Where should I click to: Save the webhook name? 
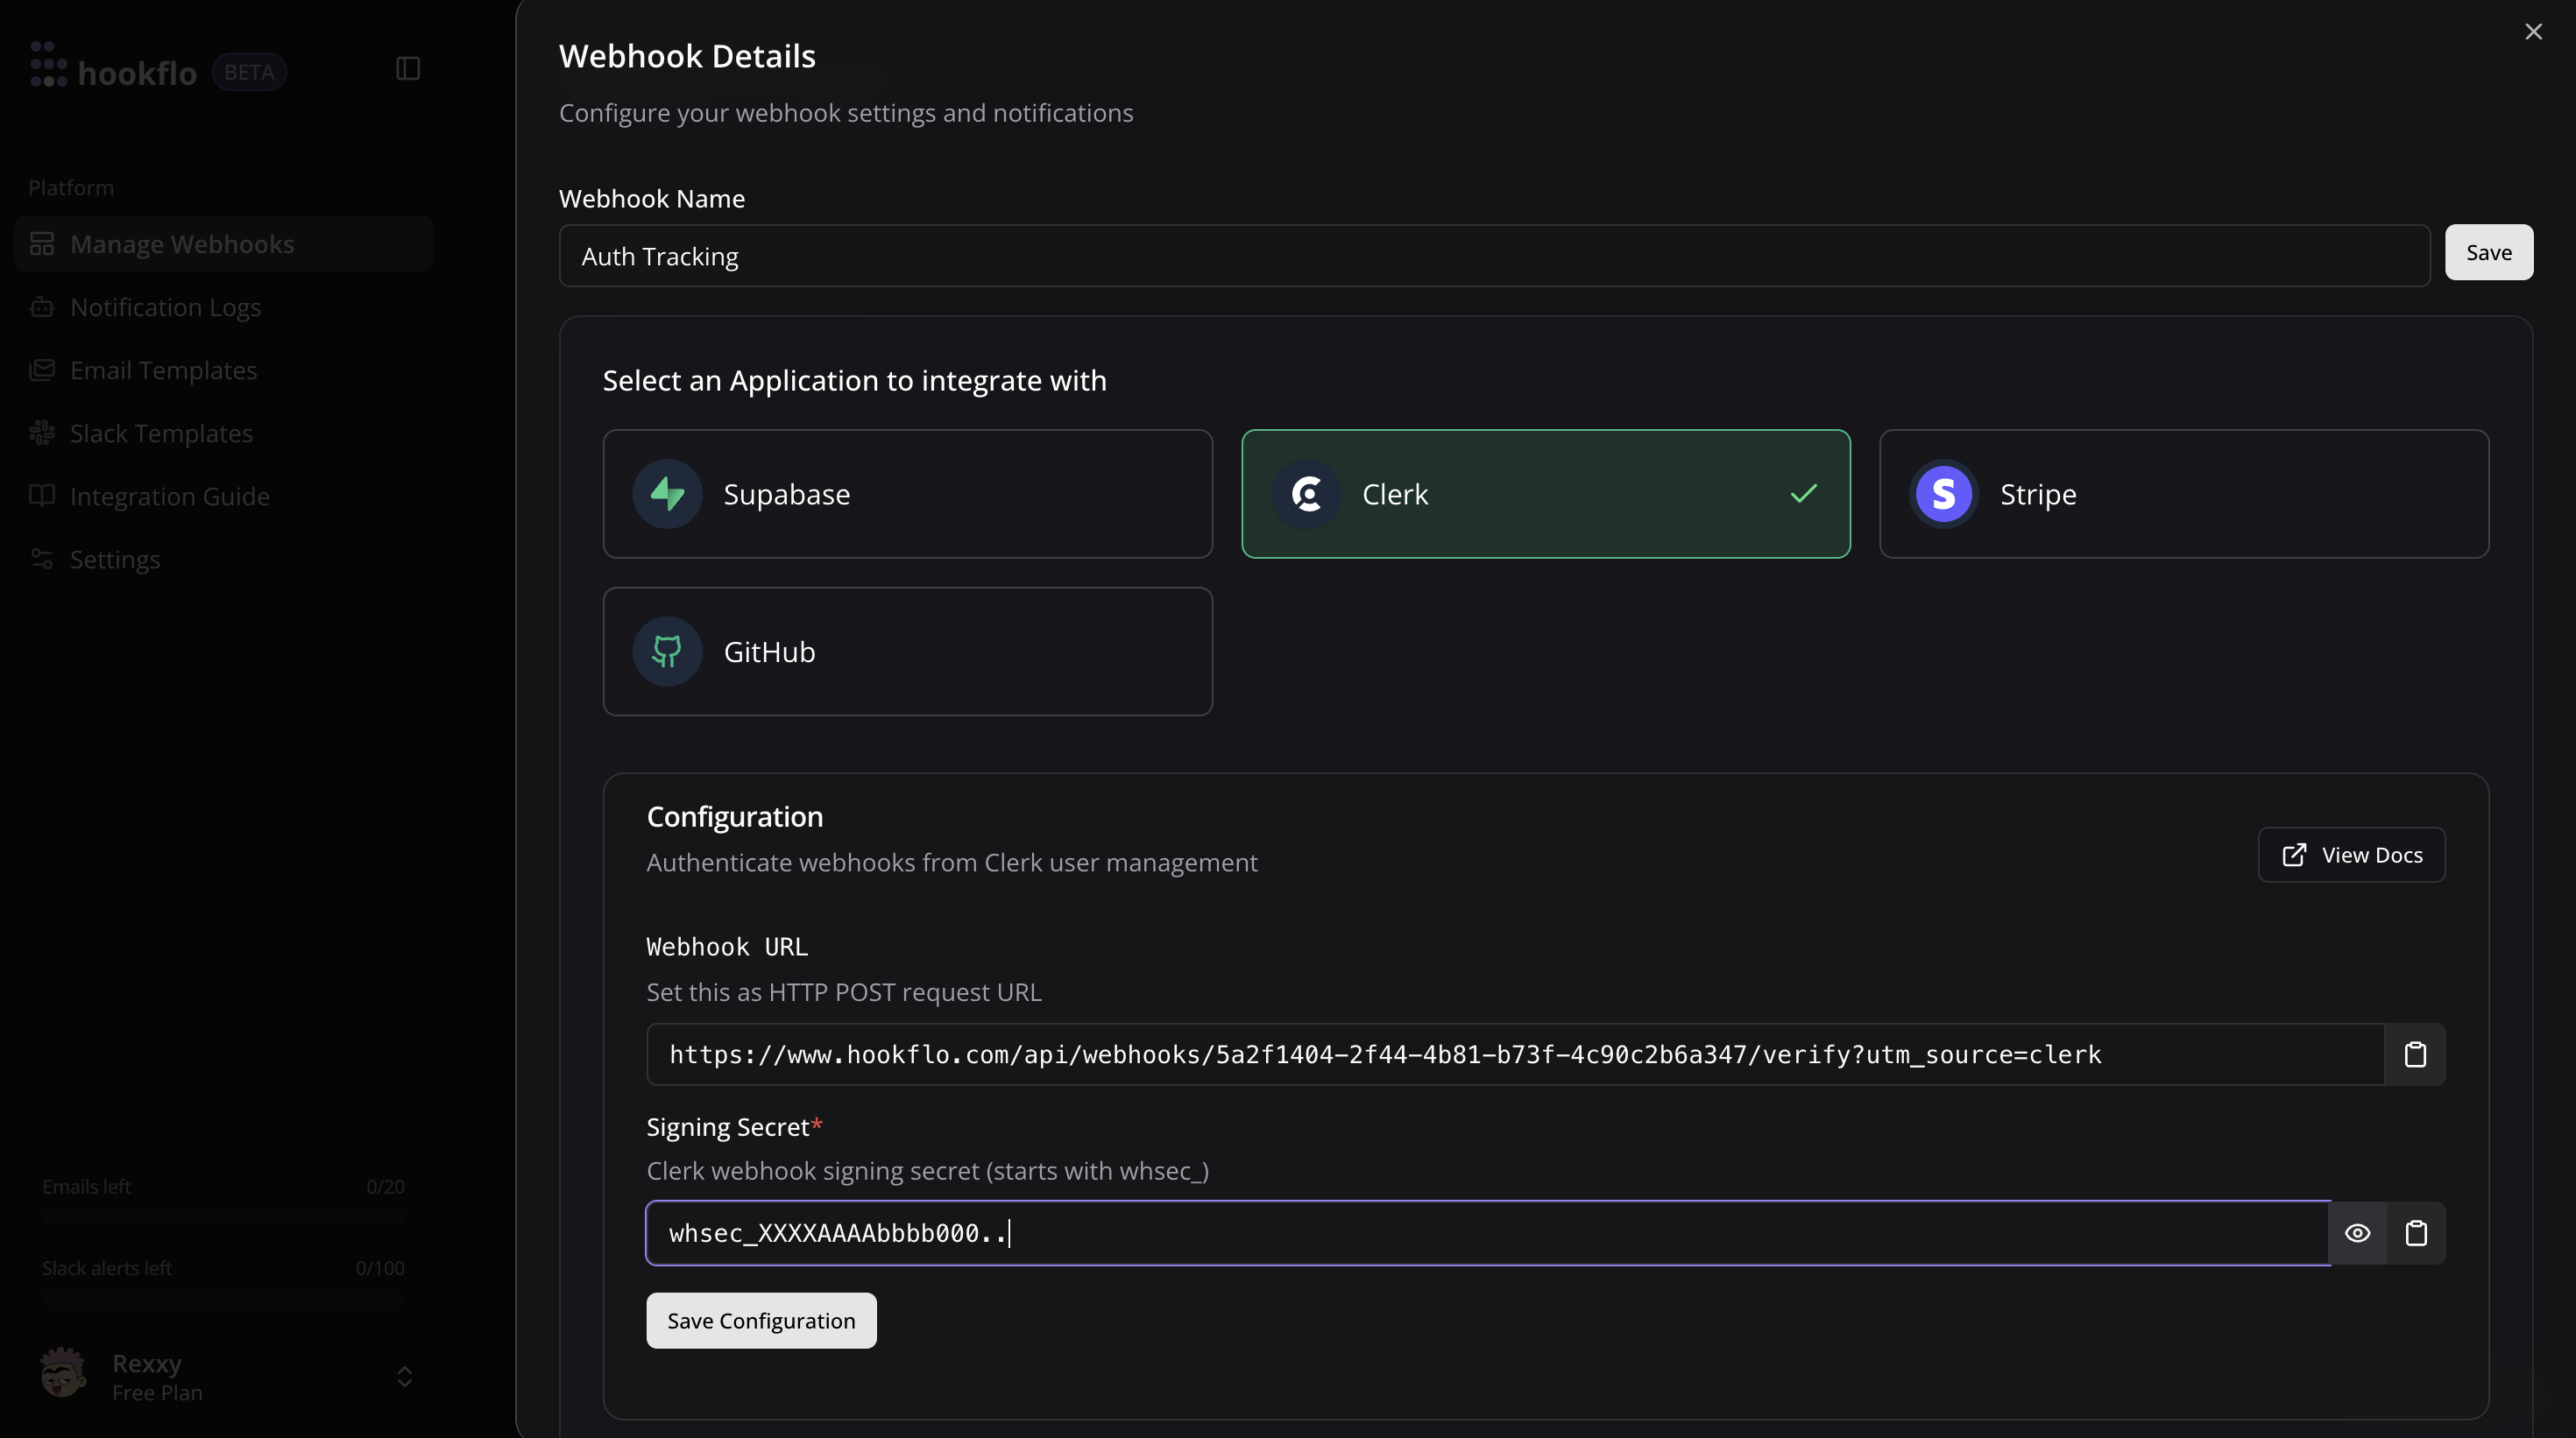tap(2488, 253)
